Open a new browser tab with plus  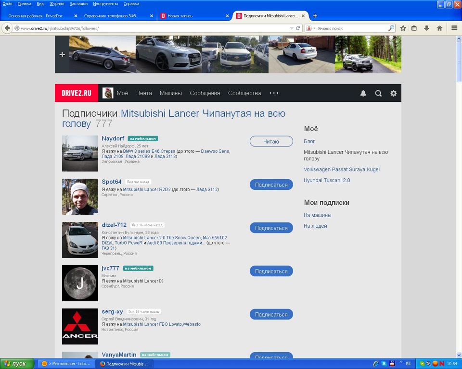point(315,16)
